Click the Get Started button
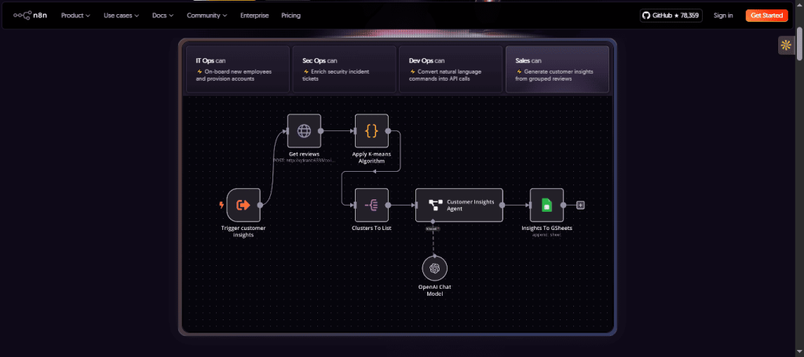 pos(766,16)
